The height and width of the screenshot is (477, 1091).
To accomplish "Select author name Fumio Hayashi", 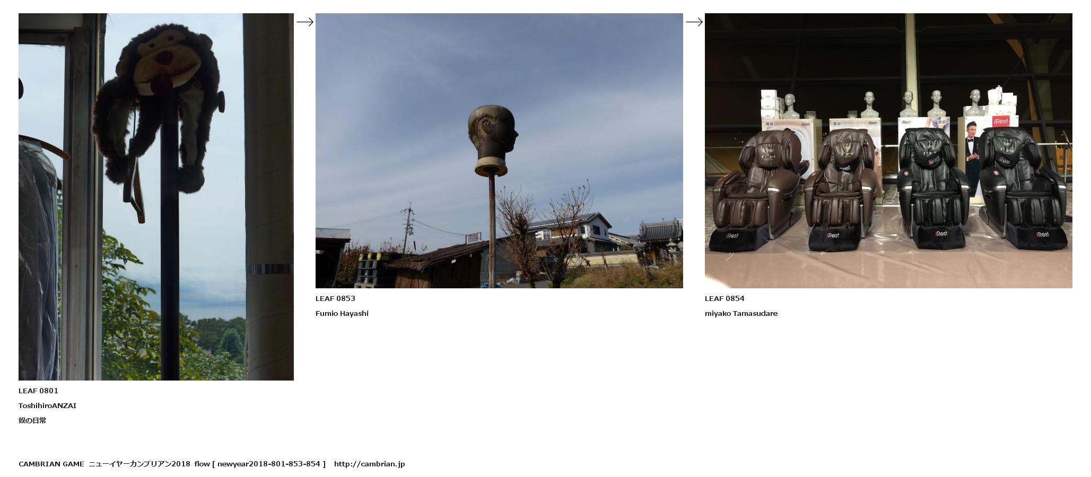I will 342,313.
